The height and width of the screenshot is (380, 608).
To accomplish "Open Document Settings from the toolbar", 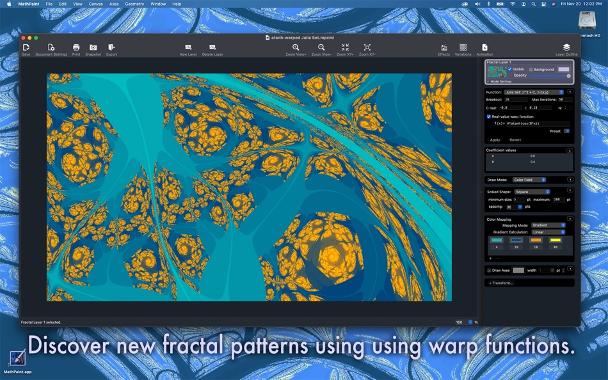I will click(x=51, y=47).
